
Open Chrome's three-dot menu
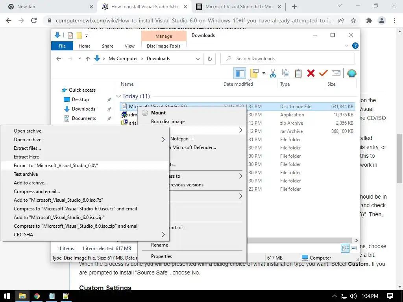tap(394, 20)
